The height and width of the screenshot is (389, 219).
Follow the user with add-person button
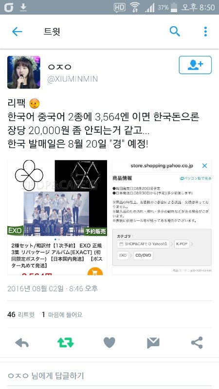(x=195, y=65)
